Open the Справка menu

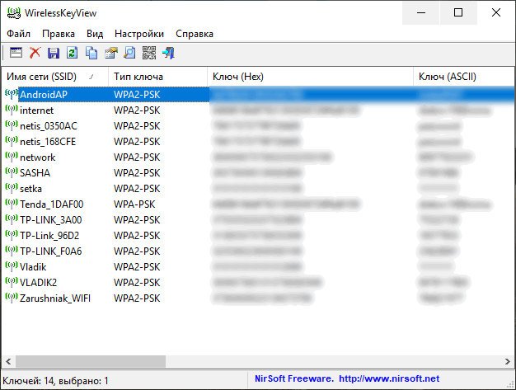[x=195, y=34]
